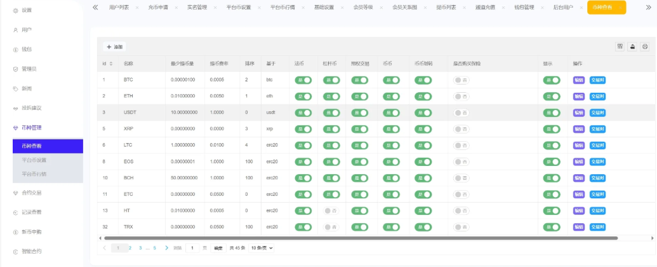
Task: Switch to the 后台用户 tab
Action: point(563,8)
